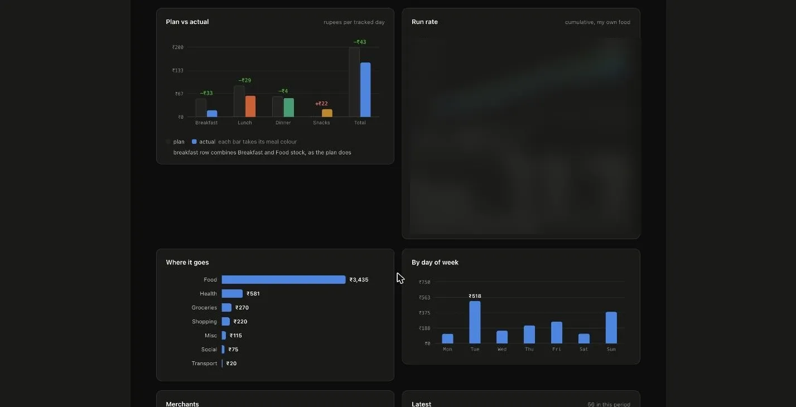
Task: Pick the green Dinner actual bar
Action: pos(288,108)
